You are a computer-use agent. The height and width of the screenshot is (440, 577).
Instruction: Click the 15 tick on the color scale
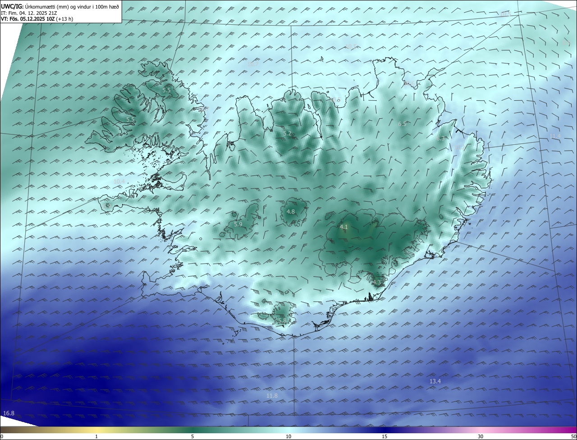[x=385, y=436]
